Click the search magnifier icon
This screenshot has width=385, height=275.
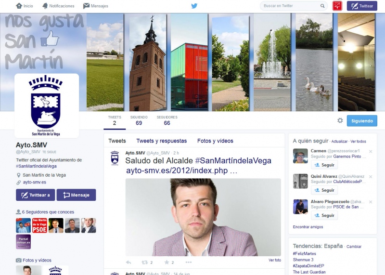point(322,6)
